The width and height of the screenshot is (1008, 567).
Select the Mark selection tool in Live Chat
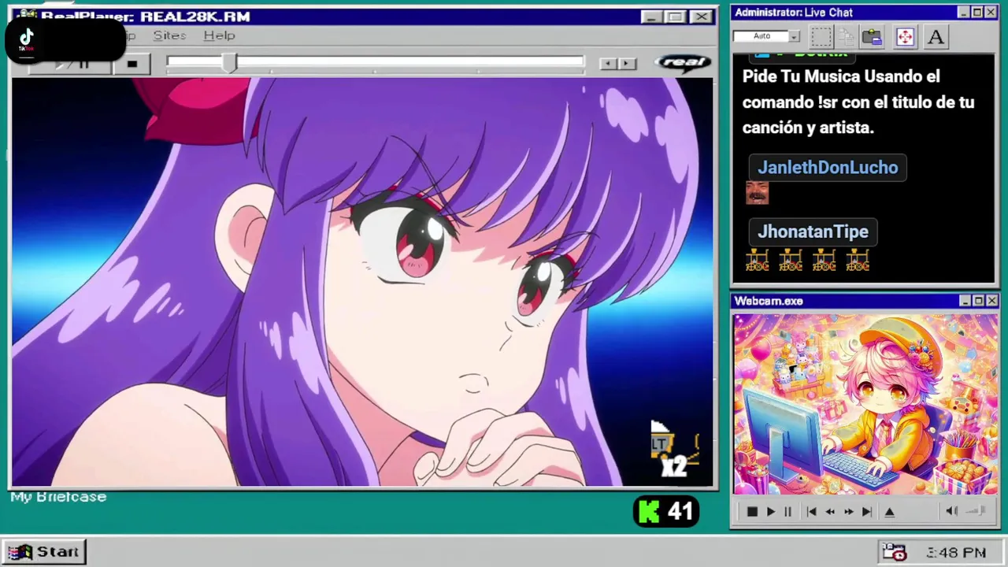tap(821, 36)
